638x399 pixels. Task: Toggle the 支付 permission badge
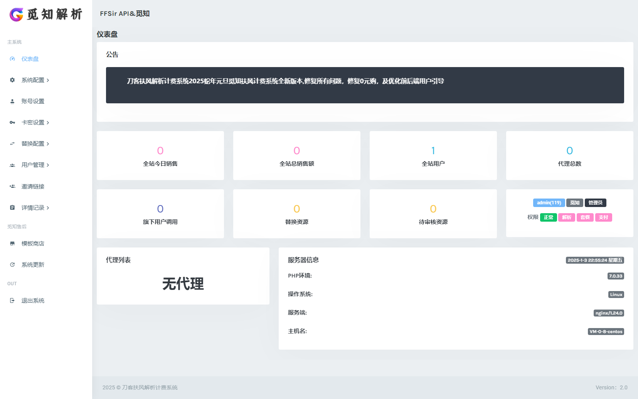pos(603,217)
